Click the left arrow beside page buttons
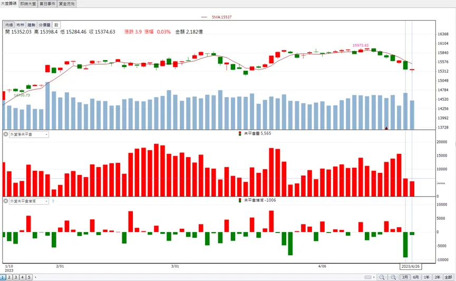This screenshot has height=281, width=456. [x=35, y=277]
